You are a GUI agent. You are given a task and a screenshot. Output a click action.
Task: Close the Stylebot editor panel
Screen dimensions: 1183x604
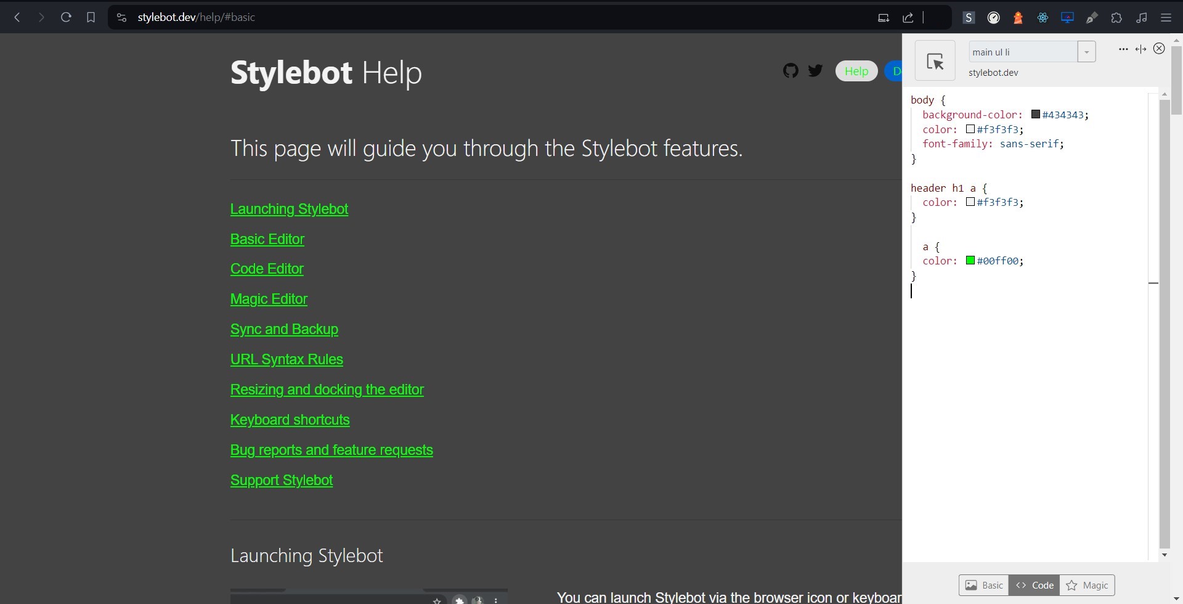click(x=1159, y=49)
